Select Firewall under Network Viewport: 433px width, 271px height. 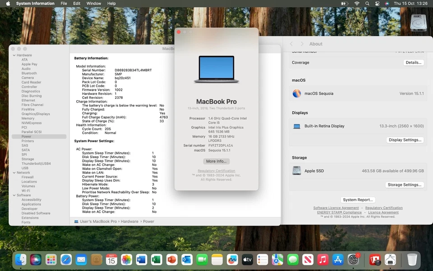pos(28,177)
